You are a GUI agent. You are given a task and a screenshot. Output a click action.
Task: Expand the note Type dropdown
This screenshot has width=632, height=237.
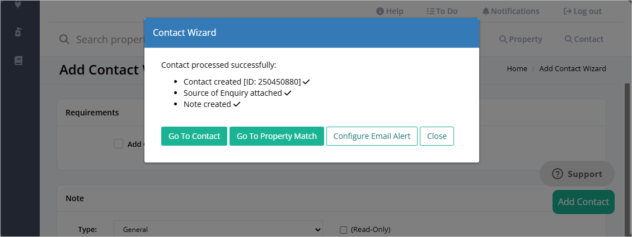click(x=218, y=229)
